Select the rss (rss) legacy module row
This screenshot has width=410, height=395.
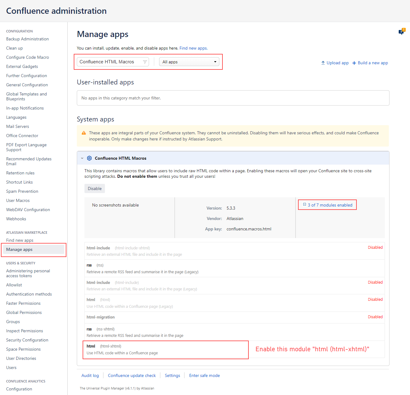click(x=234, y=268)
